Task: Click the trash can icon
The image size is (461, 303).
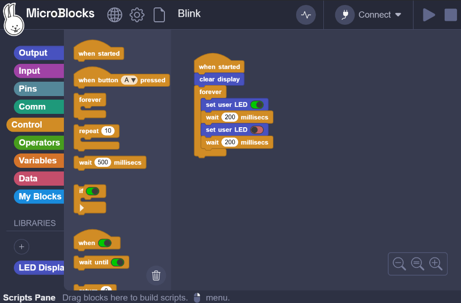Action: [x=156, y=275]
